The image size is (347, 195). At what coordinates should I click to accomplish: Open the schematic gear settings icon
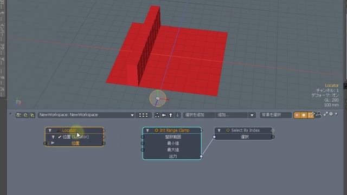(331, 114)
